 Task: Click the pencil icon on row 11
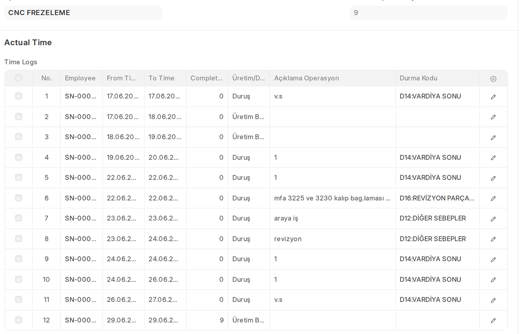[x=493, y=300]
